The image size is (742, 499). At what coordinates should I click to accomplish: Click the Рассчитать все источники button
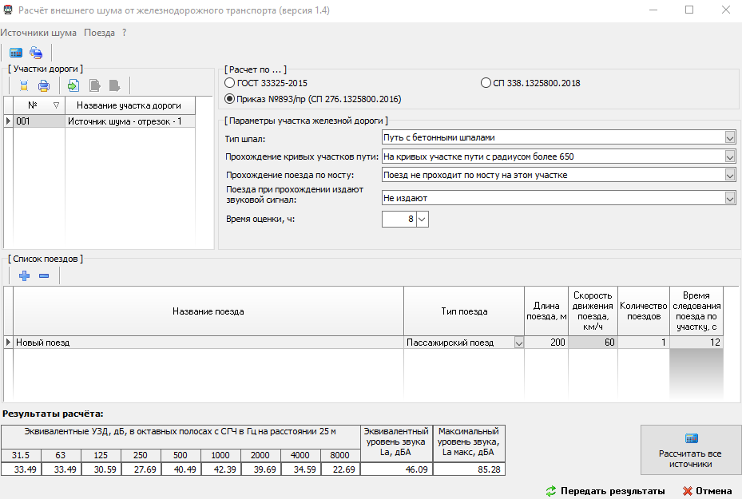(x=690, y=449)
